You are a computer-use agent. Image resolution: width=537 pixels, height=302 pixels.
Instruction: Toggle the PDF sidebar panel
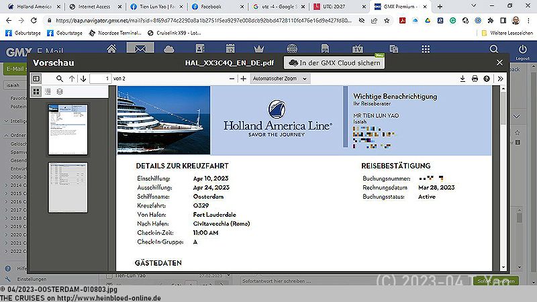(x=36, y=79)
